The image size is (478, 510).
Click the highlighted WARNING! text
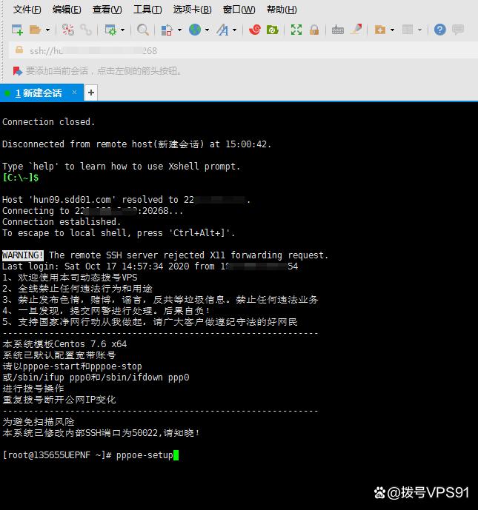23,255
